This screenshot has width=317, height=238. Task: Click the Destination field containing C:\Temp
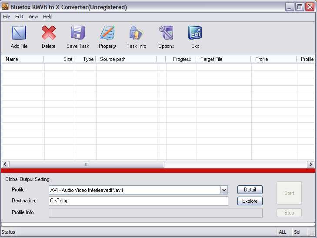pyautogui.click(x=138, y=201)
